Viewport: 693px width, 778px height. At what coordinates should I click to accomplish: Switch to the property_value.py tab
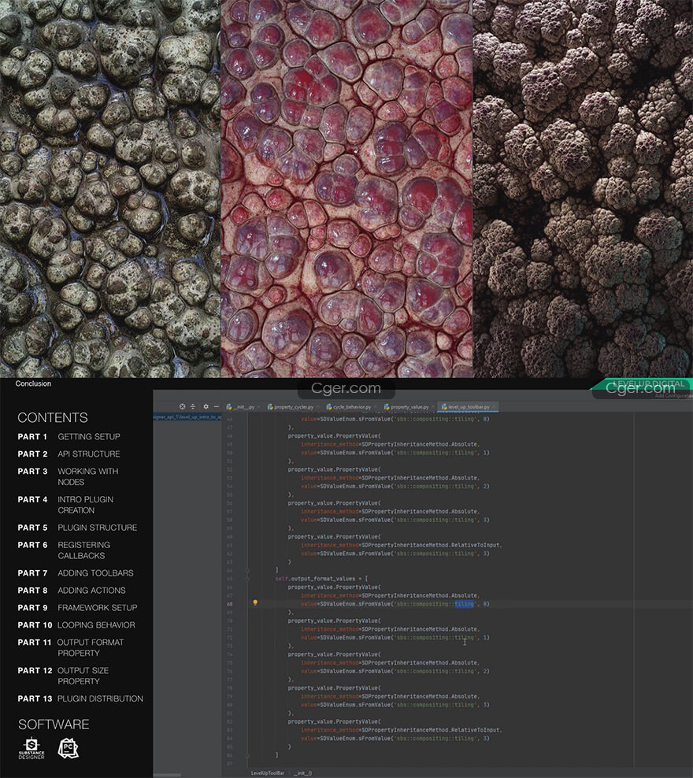tap(408, 407)
